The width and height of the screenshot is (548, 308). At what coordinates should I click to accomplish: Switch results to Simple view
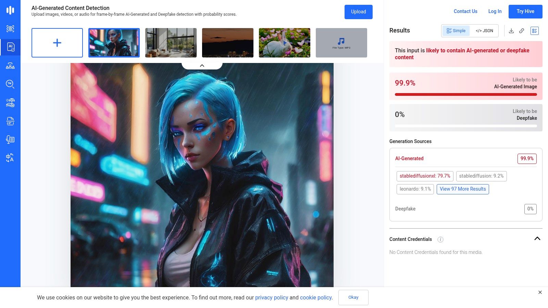456,31
